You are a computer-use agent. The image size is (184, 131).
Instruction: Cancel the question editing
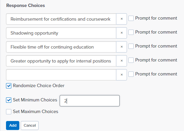click(x=30, y=125)
